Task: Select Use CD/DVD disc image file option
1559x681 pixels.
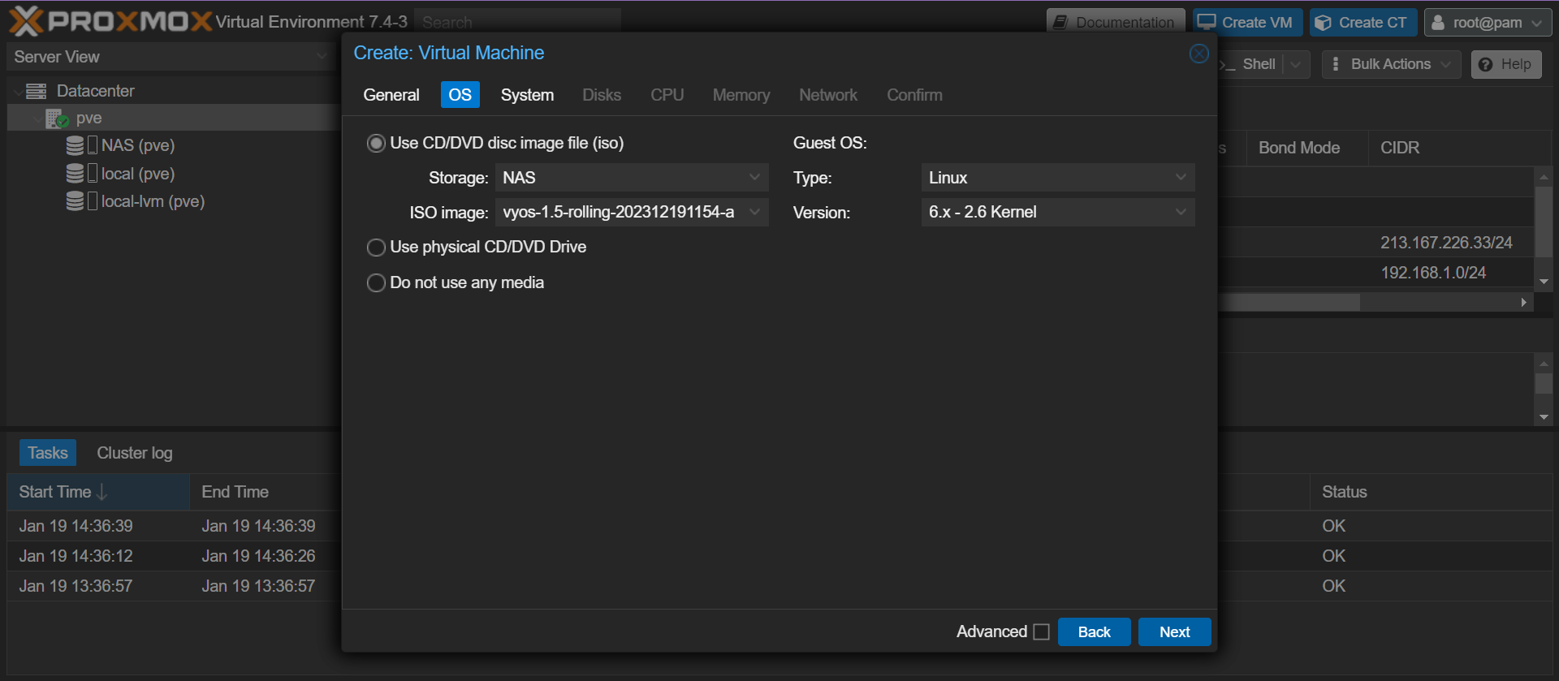Action: coord(376,144)
